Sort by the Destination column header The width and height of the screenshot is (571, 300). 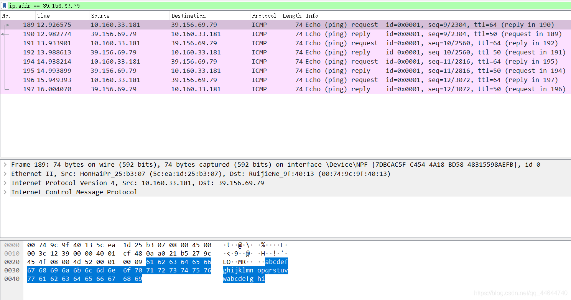tap(210, 16)
